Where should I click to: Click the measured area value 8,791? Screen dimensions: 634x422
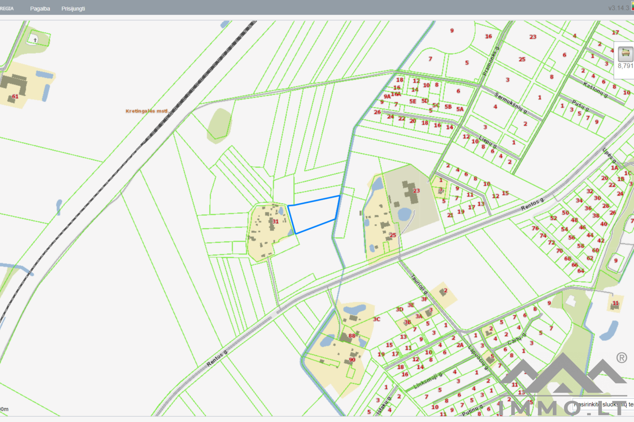click(x=625, y=66)
